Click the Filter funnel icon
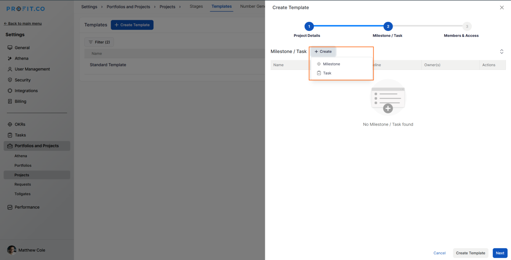 coord(90,42)
